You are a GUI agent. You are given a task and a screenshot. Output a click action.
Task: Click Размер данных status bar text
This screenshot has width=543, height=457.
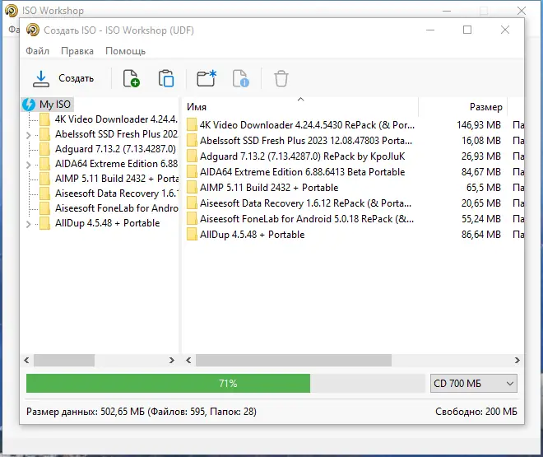tap(142, 412)
